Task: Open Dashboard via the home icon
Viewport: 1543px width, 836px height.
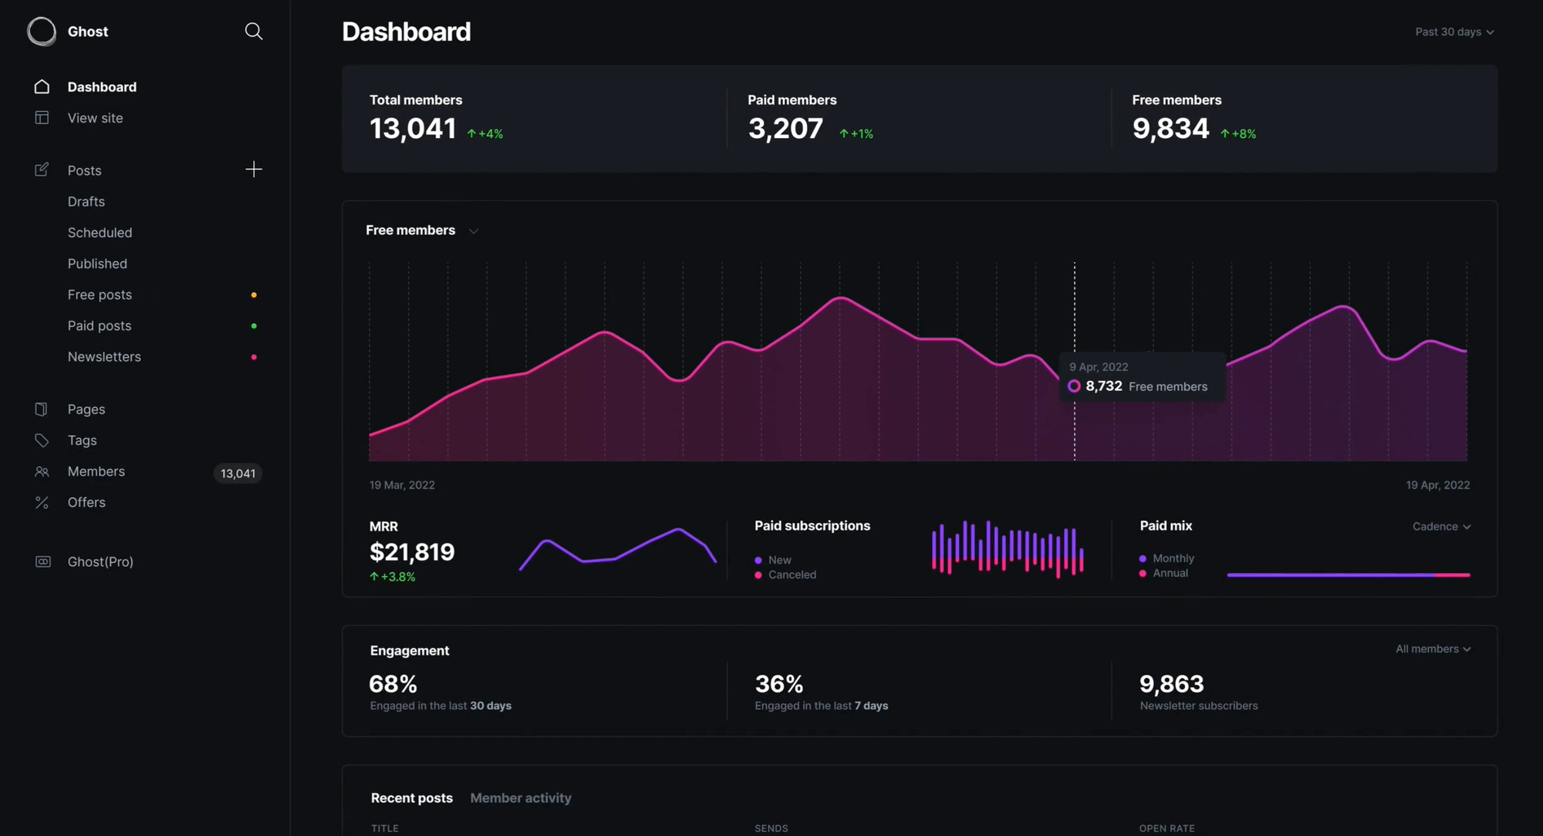Action: tap(42, 86)
